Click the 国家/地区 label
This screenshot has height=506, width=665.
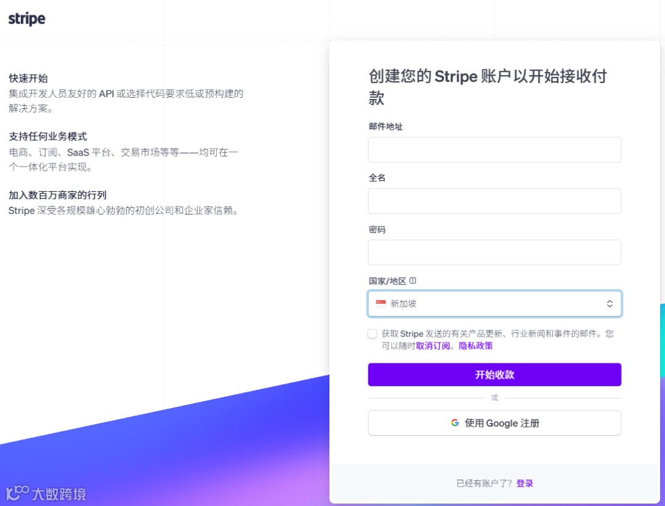pos(387,281)
